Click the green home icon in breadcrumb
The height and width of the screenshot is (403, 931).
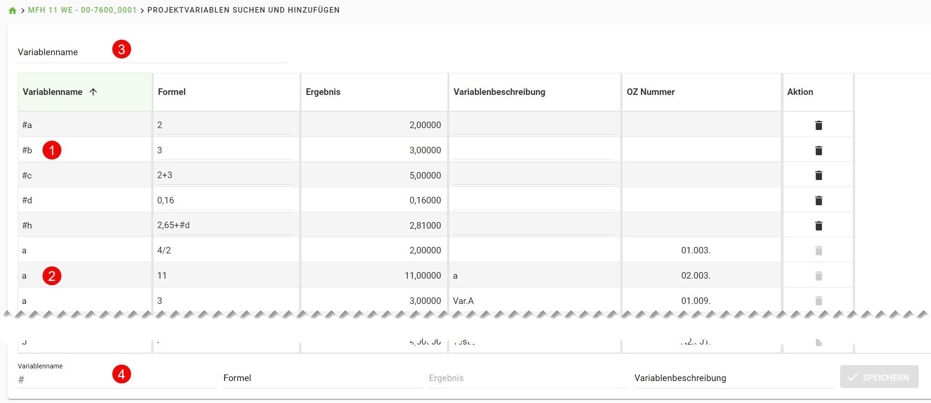(x=13, y=10)
